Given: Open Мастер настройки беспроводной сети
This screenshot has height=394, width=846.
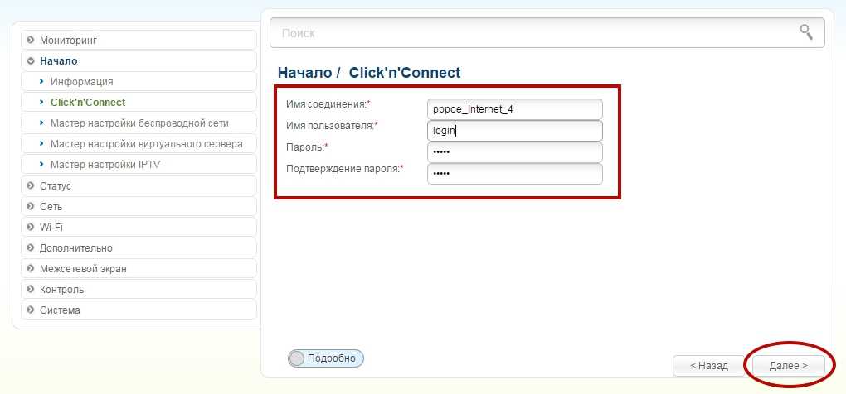Looking at the screenshot, I should [x=139, y=123].
